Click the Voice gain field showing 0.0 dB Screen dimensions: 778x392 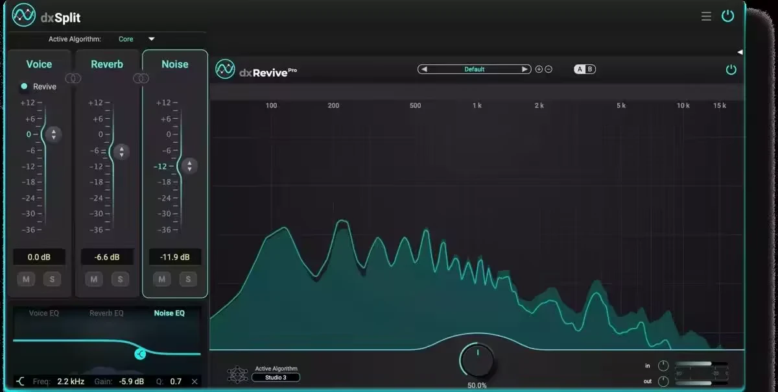(x=39, y=257)
